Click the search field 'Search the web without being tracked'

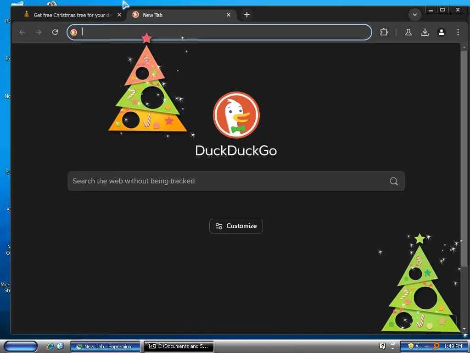pyautogui.click(x=236, y=181)
